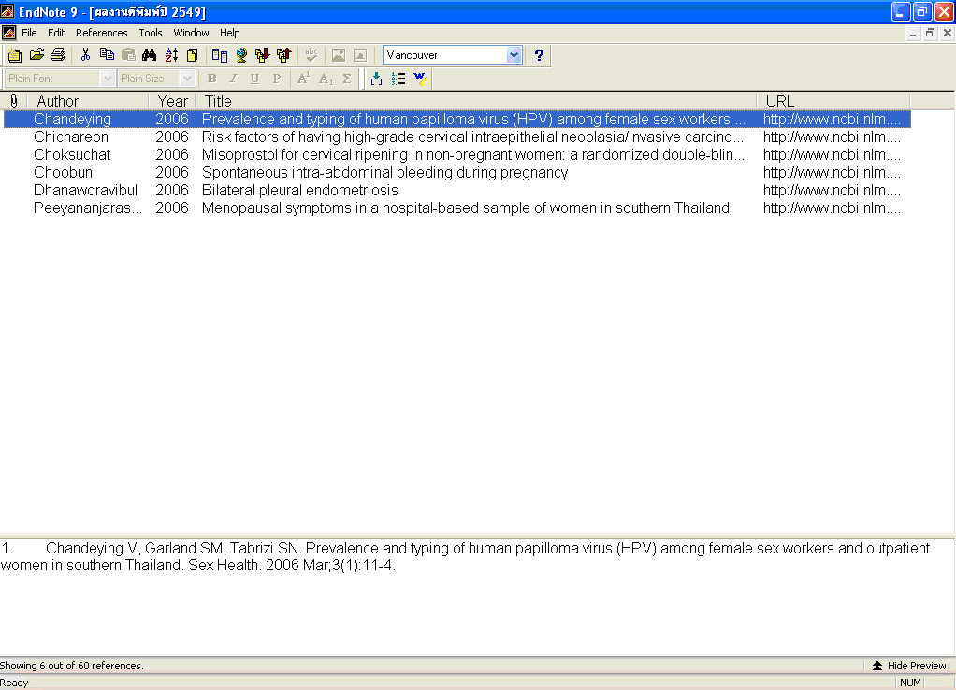The height and width of the screenshot is (690, 956).
Task: Copy with the toolbar copy icon
Action: click(x=107, y=55)
